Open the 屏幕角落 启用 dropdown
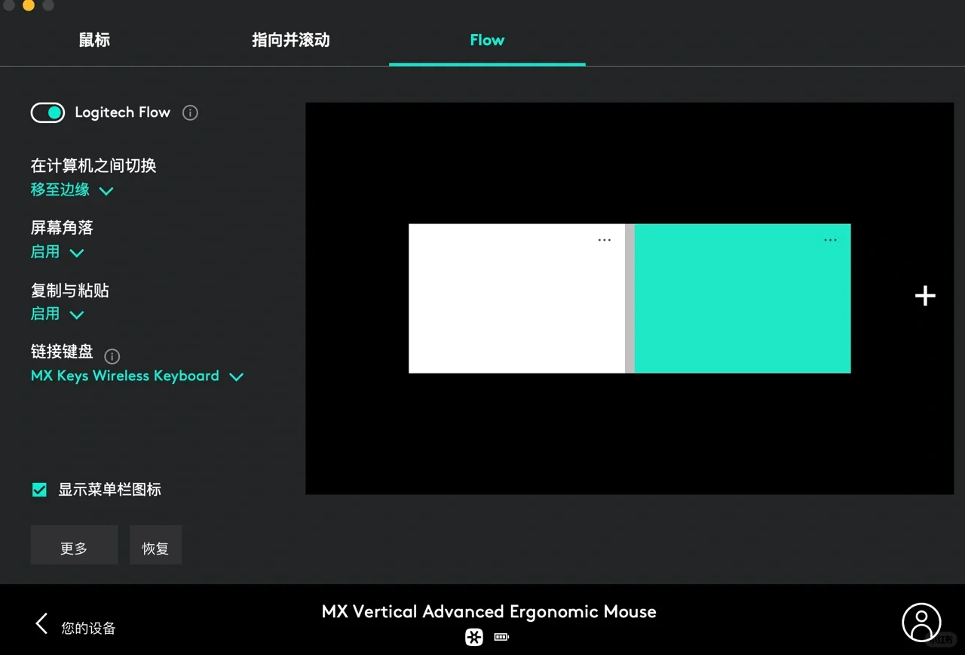 click(57, 252)
